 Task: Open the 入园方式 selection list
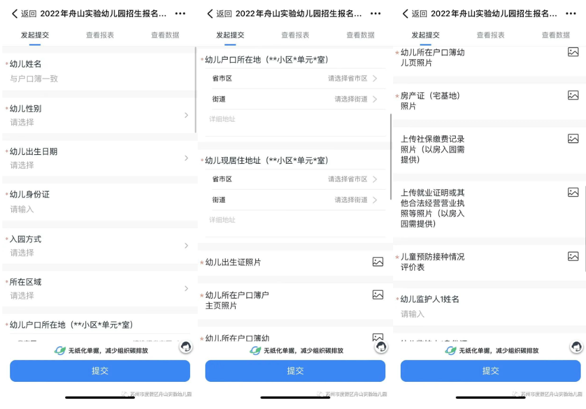tap(186, 246)
